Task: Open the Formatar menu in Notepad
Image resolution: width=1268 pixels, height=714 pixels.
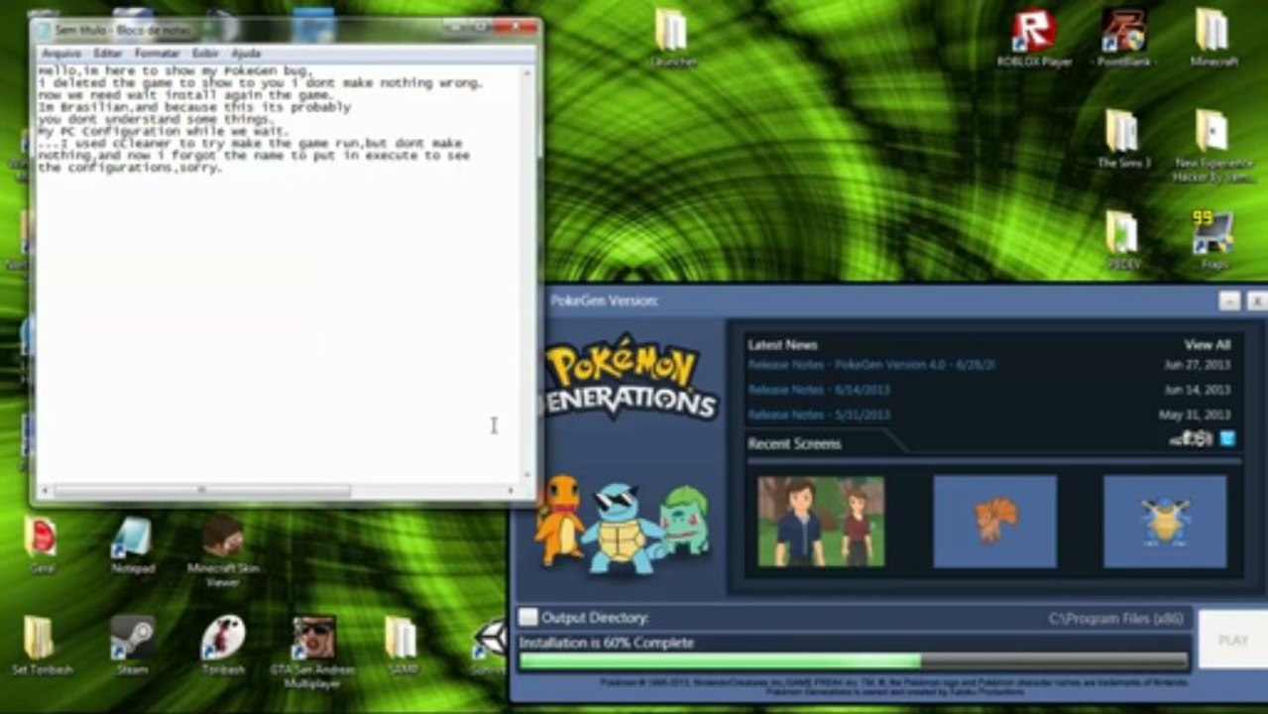Action: [x=158, y=53]
